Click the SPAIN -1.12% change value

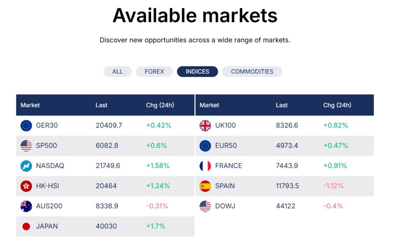333,186
